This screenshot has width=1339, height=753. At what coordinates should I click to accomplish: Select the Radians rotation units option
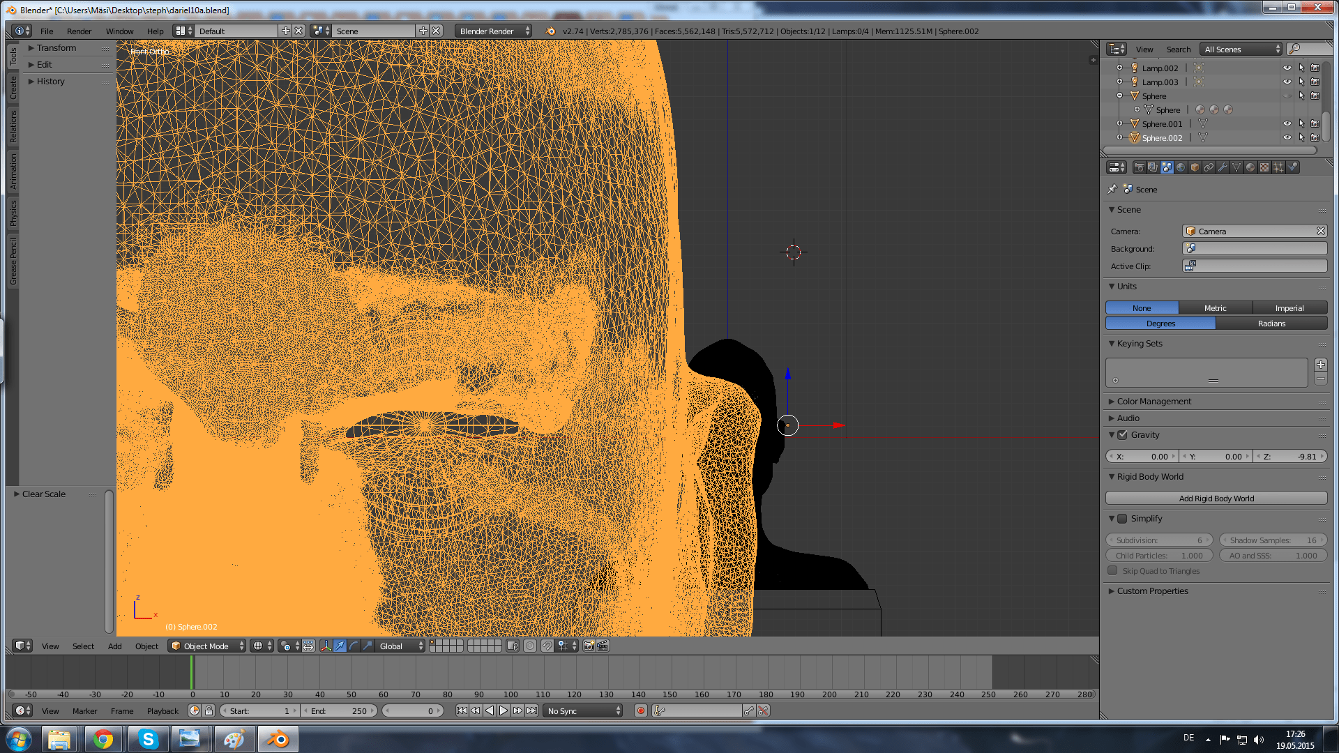1271,323
